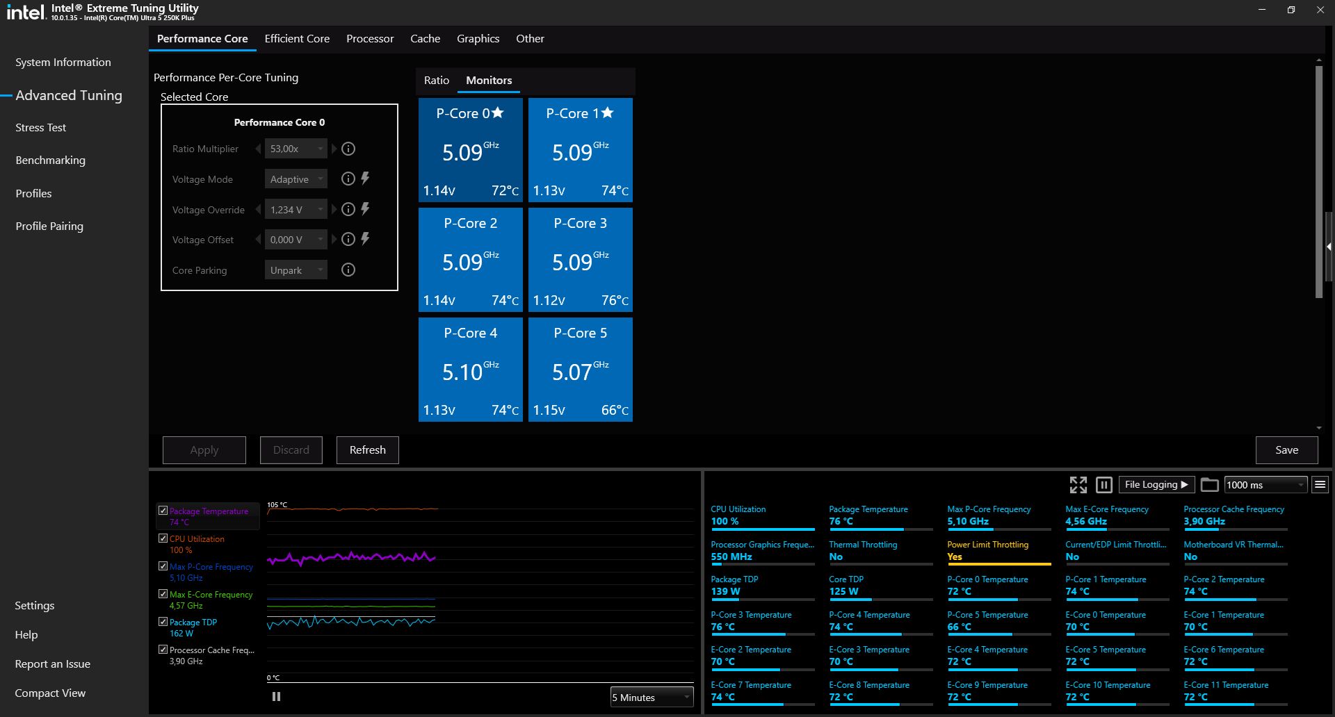Collapse the right side panel arrow
1335x717 pixels.
(x=1329, y=247)
